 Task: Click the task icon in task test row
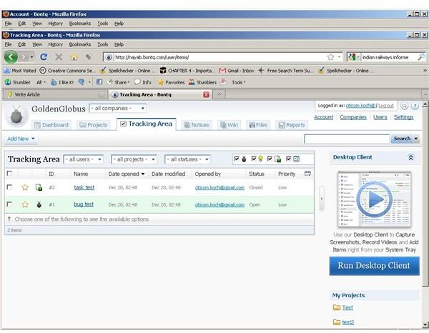pyautogui.click(x=39, y=187)
